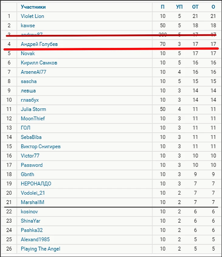Click the Участники column header
This screenshot has width=222, height=257.
tap(33, 7)
